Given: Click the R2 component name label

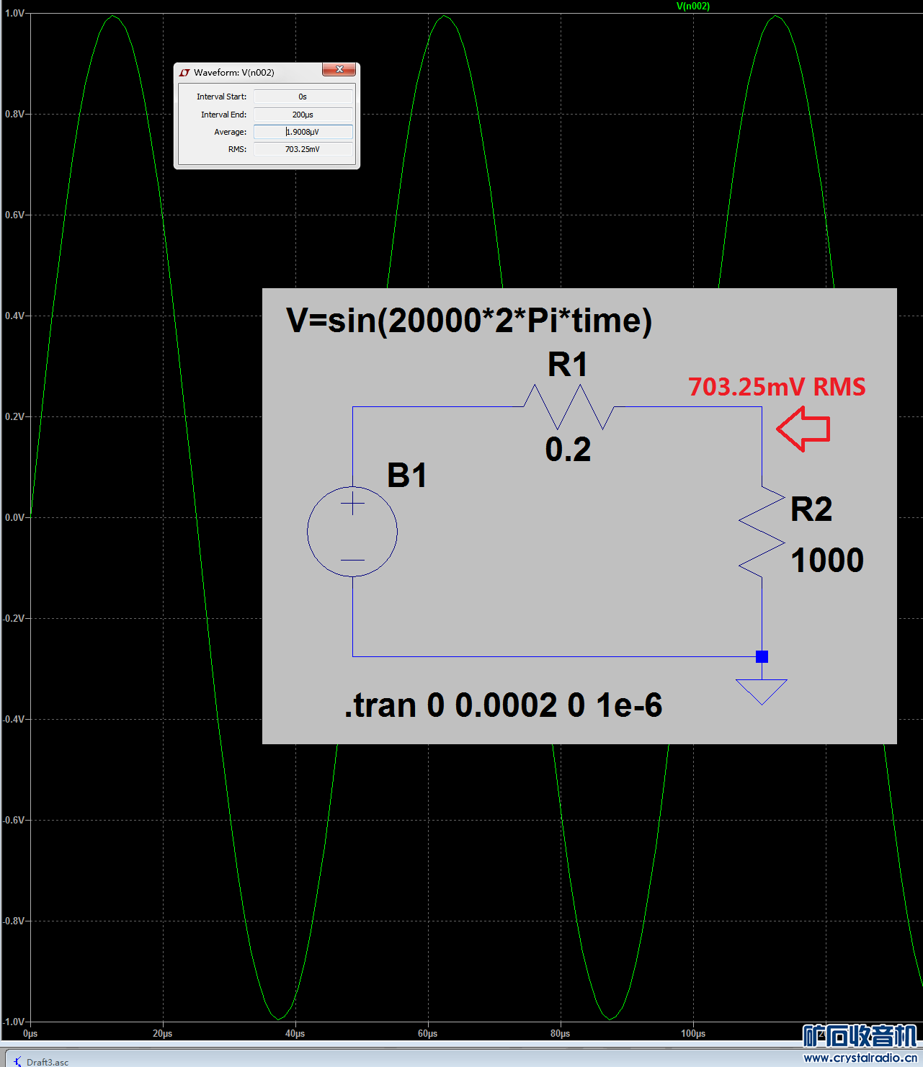Looking at the screenshot, I should coord(811,509).
